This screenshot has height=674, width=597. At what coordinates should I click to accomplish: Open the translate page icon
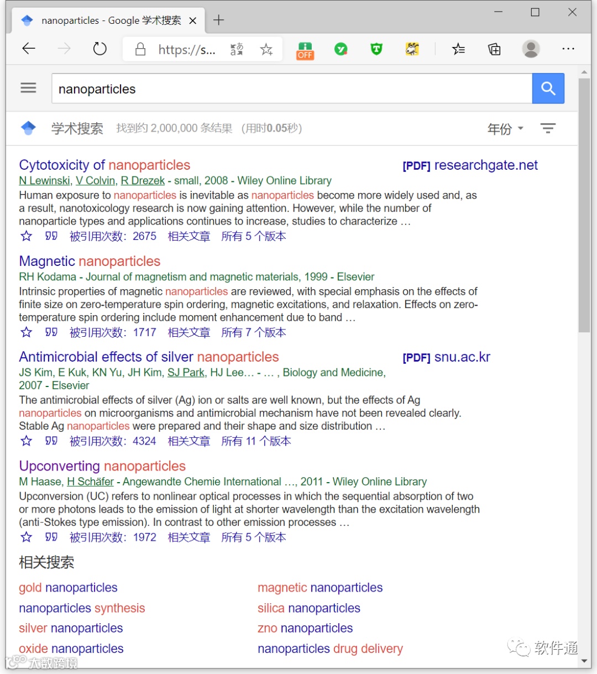point(237,50)
